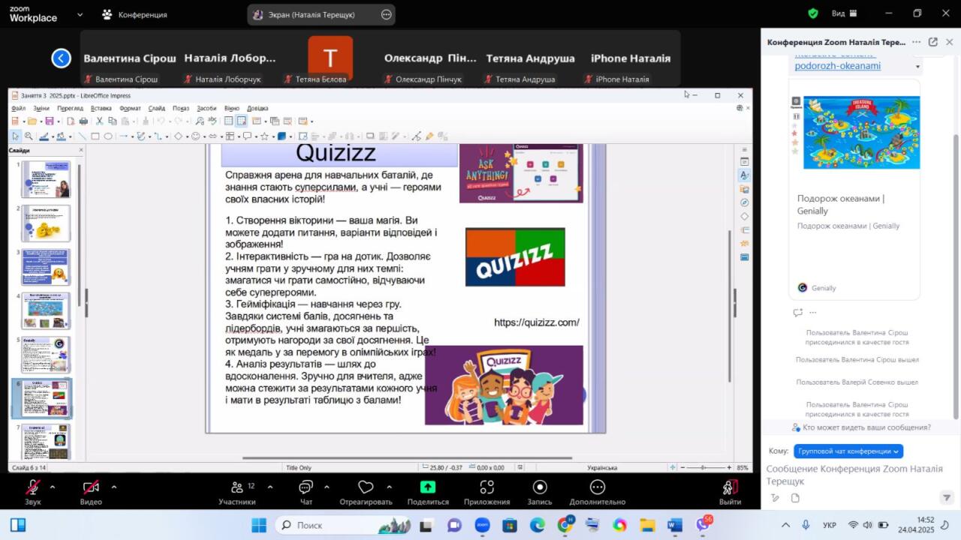The width and height of the screenshot is (961, 540).
Task: Expand video options arrow next to Видео
Action: pyautogui.click(x=113, y=487)
